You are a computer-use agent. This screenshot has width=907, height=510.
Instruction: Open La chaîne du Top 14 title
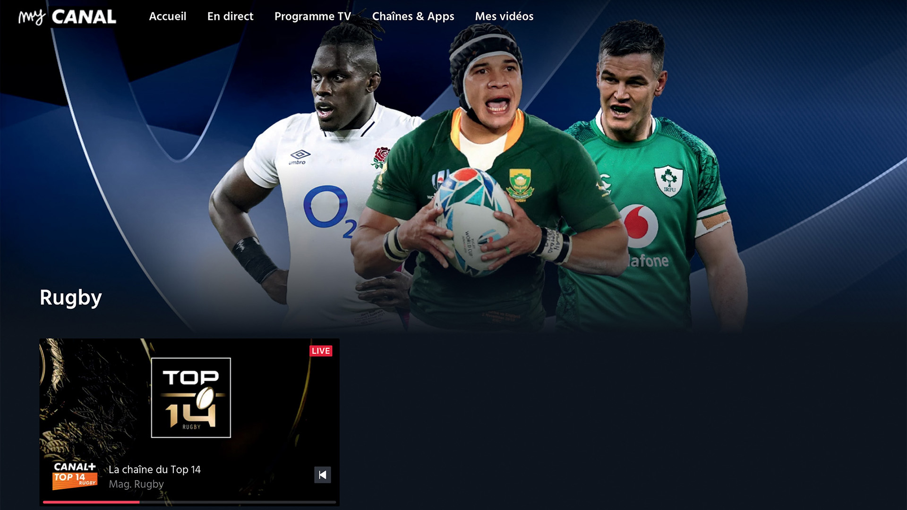pyautogui.click(x=154, y=469)
